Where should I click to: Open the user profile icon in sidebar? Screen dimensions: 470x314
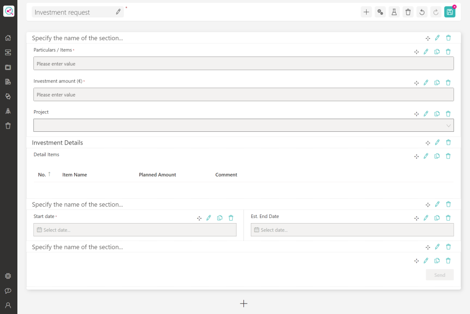[8, 306]
